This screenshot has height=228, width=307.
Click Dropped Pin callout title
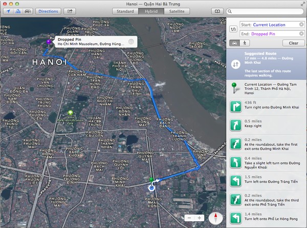pos(69,39)
